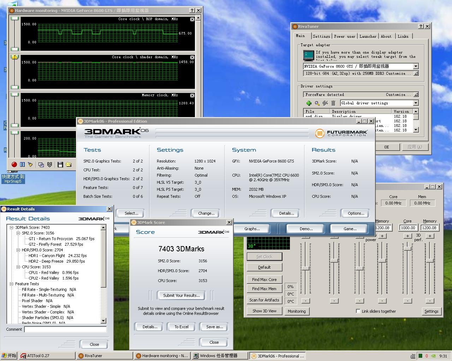The height and width of the screenshot is (361, 452).
Task: Close the Core clock ROP domain graph
Action: click(x=192, y=19)
